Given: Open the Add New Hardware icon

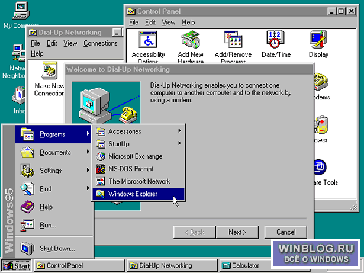Looking at the screenshot, I should coord(191,40).
